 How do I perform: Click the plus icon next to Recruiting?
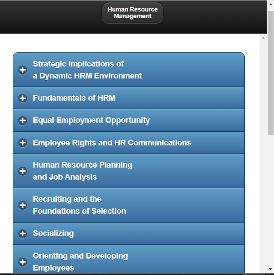tap(23, 205)
